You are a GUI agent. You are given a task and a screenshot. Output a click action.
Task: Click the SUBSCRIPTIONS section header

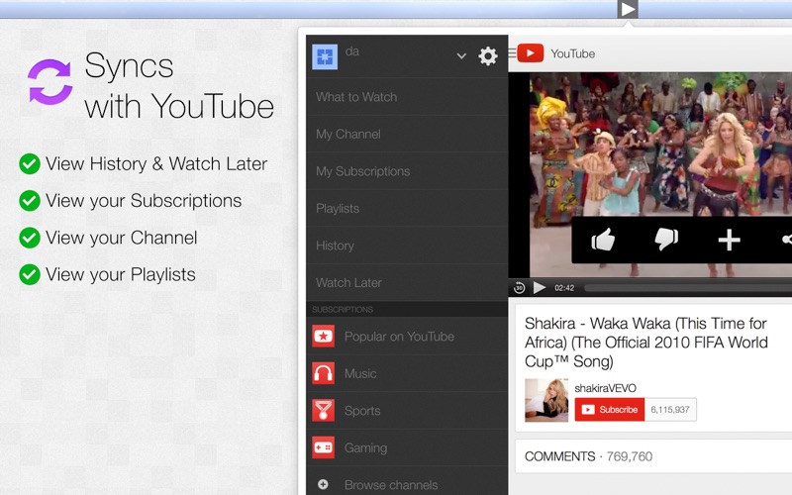343,309
